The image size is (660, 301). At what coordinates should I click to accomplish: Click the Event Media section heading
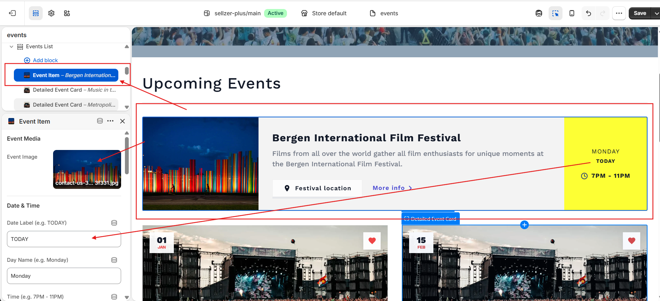click(24, 139)
